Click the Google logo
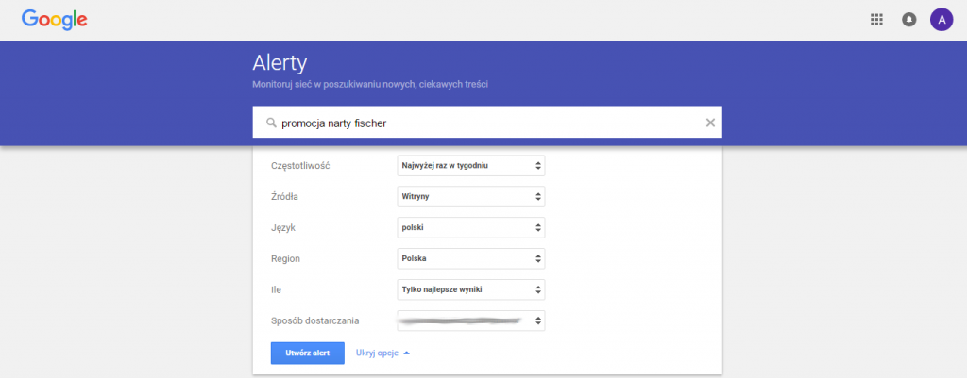The width and height of the screenshot is (967, 378). pyautogui.click(x=54, y=20)
